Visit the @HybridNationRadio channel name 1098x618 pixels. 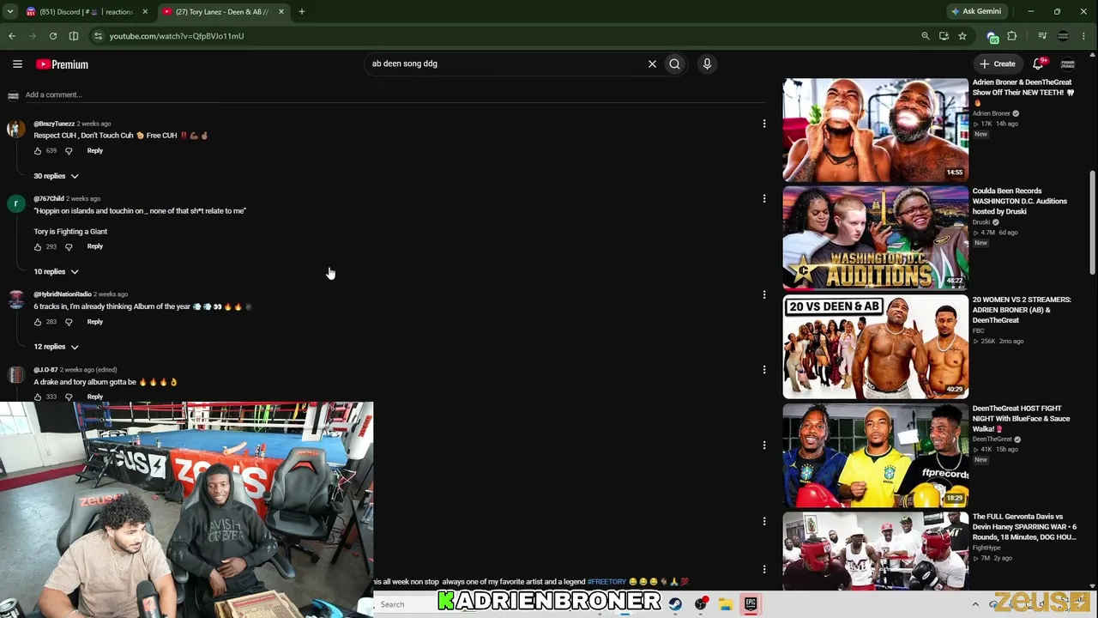tap(63, 294)
